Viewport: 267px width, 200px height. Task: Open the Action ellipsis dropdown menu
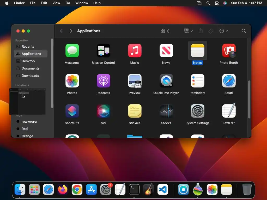(x=223, y=31)
